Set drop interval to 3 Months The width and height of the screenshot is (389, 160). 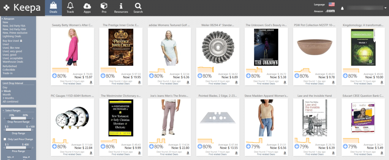[x=8, y=98]
